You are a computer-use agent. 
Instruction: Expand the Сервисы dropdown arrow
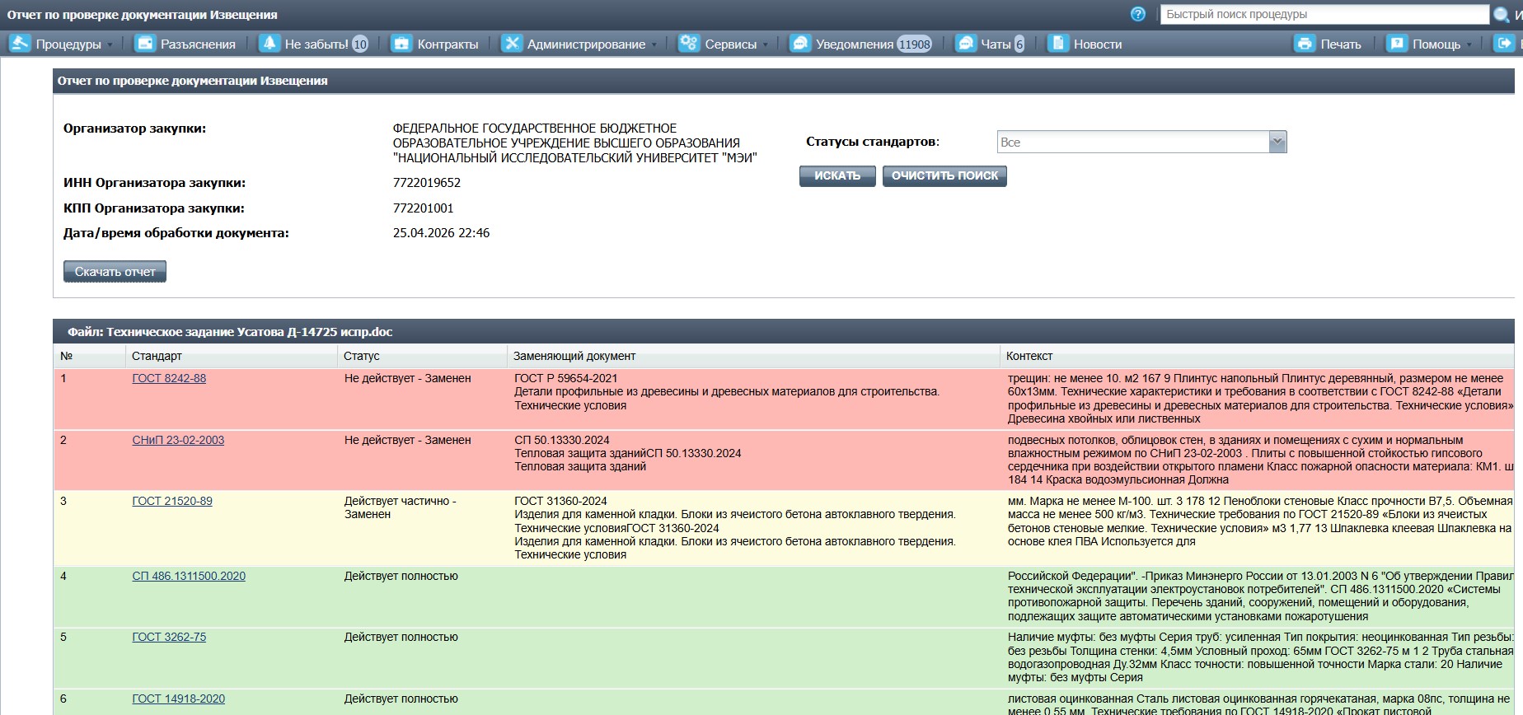pyautogui.click(x=766, y=44)
